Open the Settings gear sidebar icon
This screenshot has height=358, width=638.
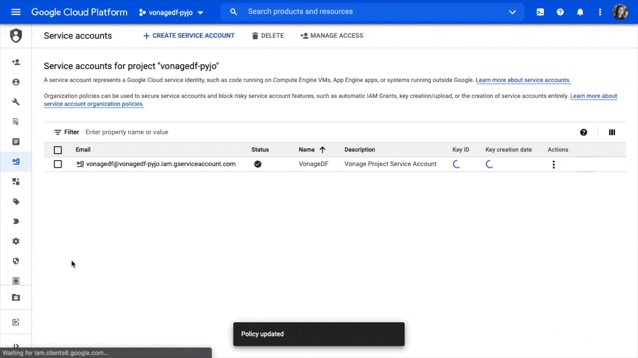pyautogui.click(x=16, y=241)
